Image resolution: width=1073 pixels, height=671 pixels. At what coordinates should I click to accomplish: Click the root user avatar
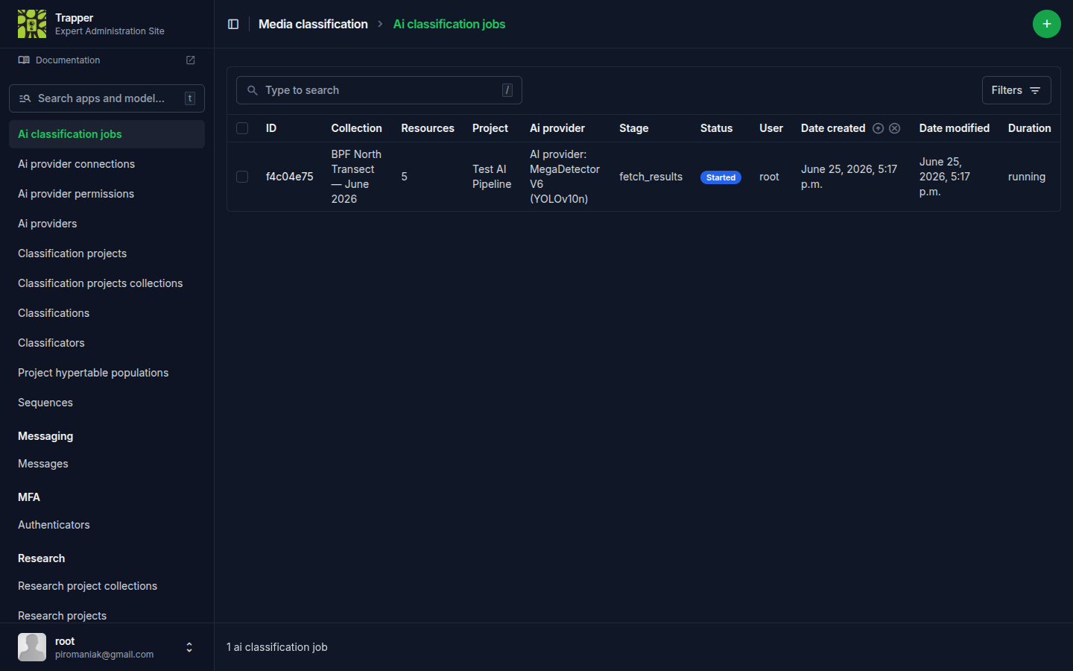(32, 647)
